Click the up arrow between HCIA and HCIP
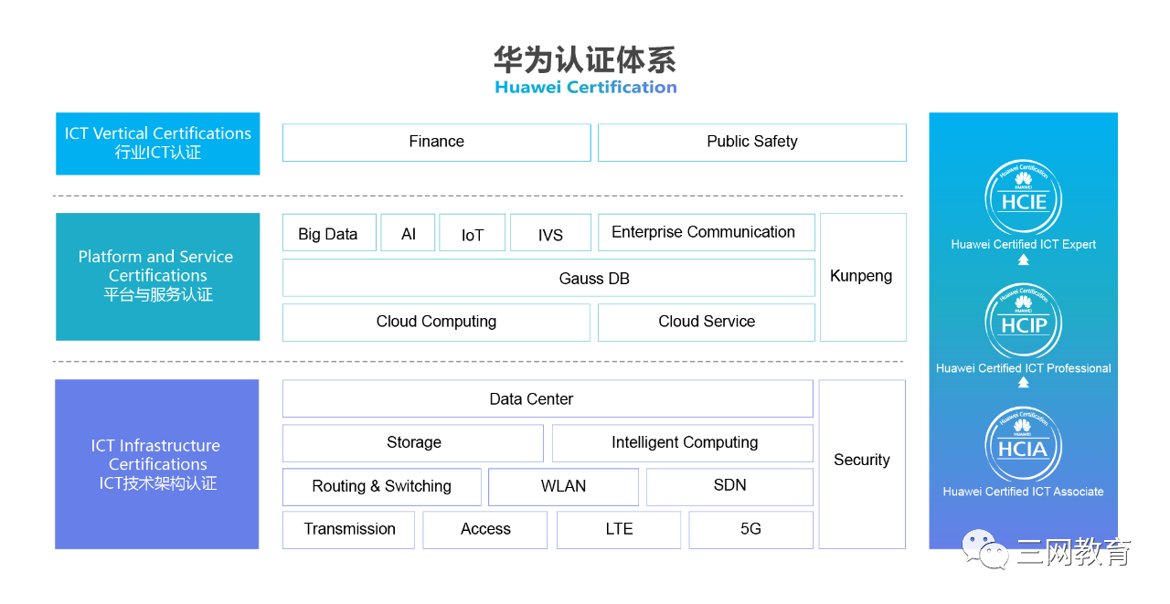 pos(1023,383)
